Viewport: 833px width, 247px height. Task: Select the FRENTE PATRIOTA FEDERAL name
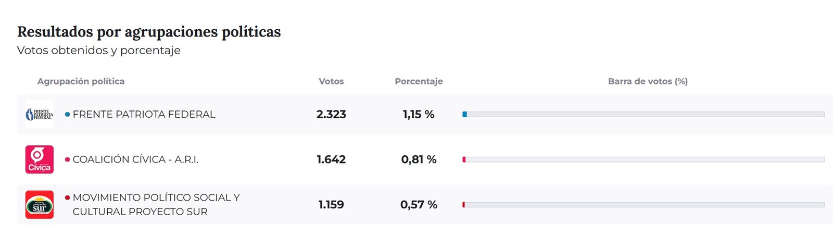click(144, 114)
